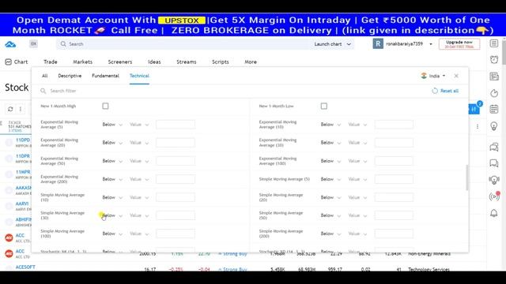Viewport: 506px width, 284px height.
Task: Open the watchlist icon in right sidebar
Action: [493, 43]
